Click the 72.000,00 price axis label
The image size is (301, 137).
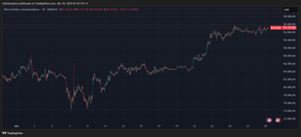pyautogui.click(x=289, y=119)
